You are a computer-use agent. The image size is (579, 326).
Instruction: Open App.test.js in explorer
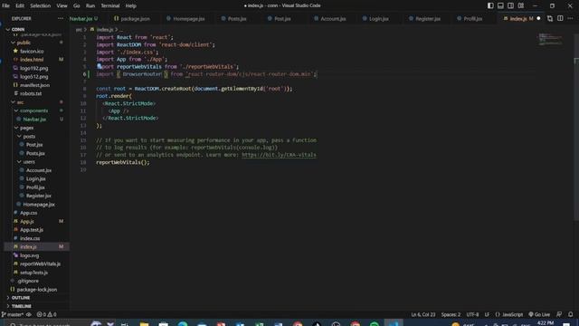coord(32,229)
